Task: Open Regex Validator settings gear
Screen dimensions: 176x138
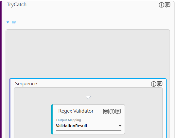Action: tap(106, 112)
